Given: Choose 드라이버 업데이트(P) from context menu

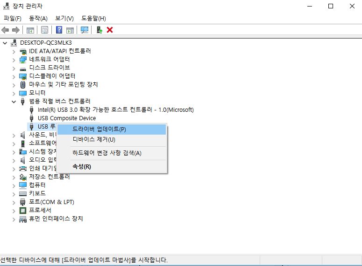Looking at the screenshot, I should pos(112,129).
